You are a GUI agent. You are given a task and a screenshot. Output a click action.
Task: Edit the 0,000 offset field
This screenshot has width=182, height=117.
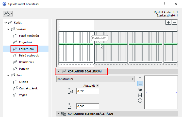(x=88, y=106)
